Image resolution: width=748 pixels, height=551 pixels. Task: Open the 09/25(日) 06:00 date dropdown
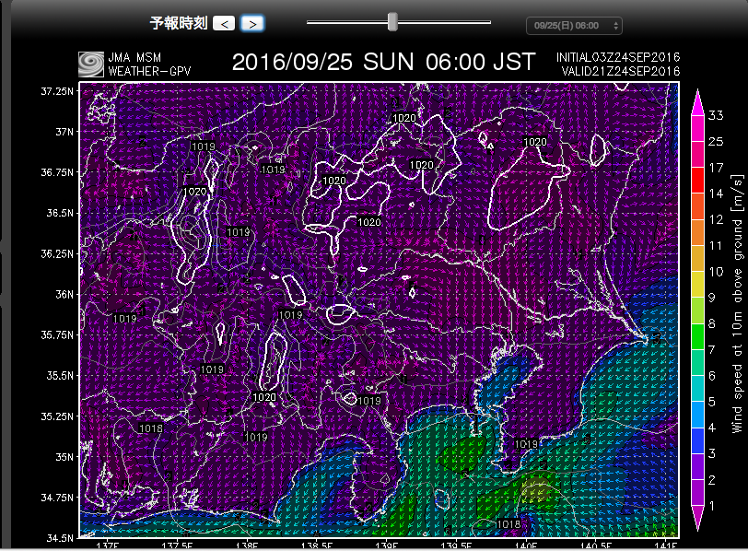pyautogui.click(x=574, y=26)
